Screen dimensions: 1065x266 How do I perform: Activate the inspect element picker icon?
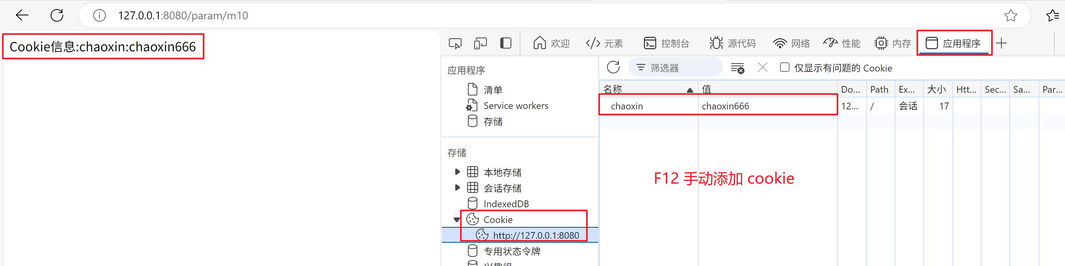click(x=455, y=43)
